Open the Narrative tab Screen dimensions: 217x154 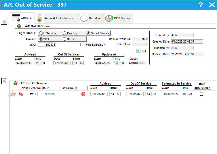tap(91, 18)
